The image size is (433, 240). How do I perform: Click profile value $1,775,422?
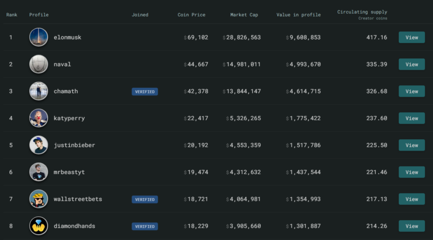(x=303, y=118)
